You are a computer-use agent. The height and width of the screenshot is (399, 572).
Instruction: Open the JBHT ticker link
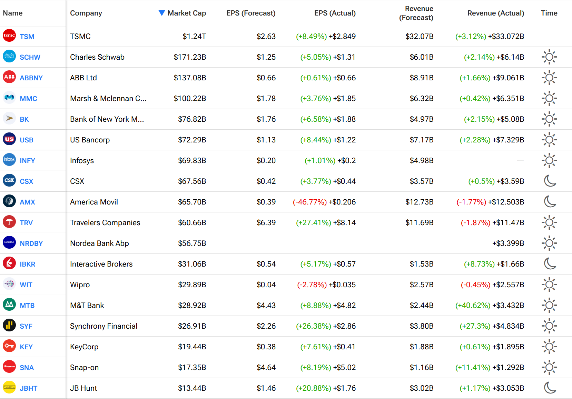click(x=28, y=388)
